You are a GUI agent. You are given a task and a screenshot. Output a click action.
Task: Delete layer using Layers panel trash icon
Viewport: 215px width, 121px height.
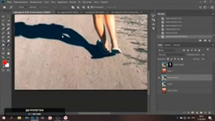[210, 113]
